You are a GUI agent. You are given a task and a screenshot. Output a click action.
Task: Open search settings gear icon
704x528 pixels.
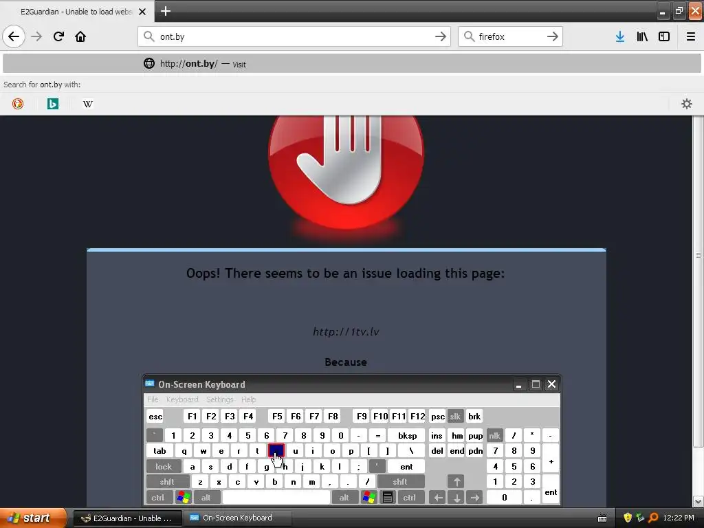[x=687, y=104]
